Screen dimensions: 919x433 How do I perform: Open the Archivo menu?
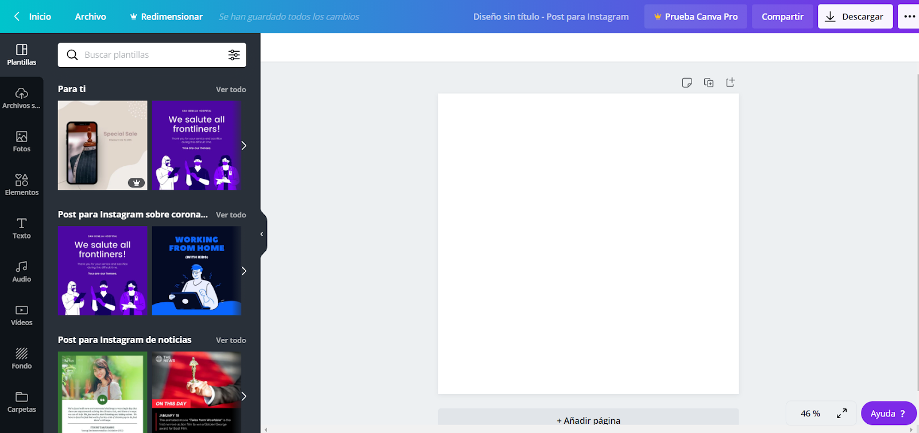coord(90,17)
